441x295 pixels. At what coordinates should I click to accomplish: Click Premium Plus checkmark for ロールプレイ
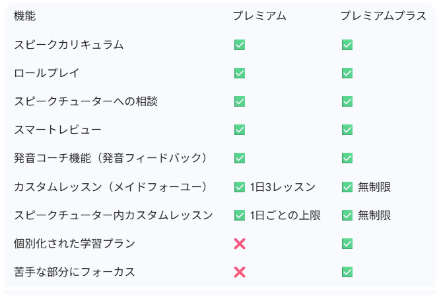[x=347, y=73]
